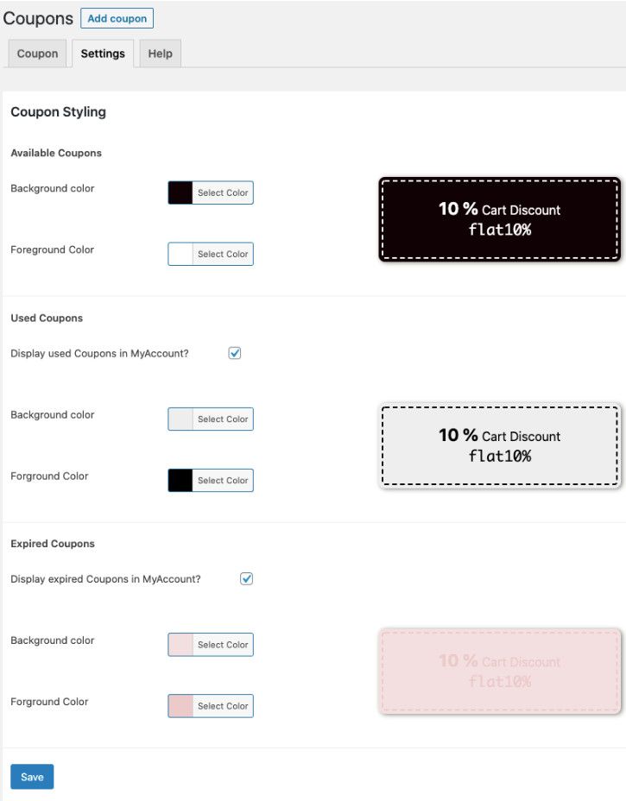The width and height of the screenshot is (626, 801).
Task: Click the expired flat10% coupon preview
Action: (x=499, y=670)
